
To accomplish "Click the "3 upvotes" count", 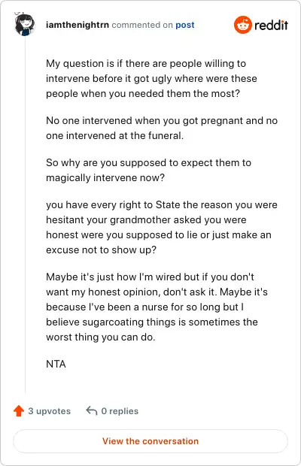I will click(50, 411).
